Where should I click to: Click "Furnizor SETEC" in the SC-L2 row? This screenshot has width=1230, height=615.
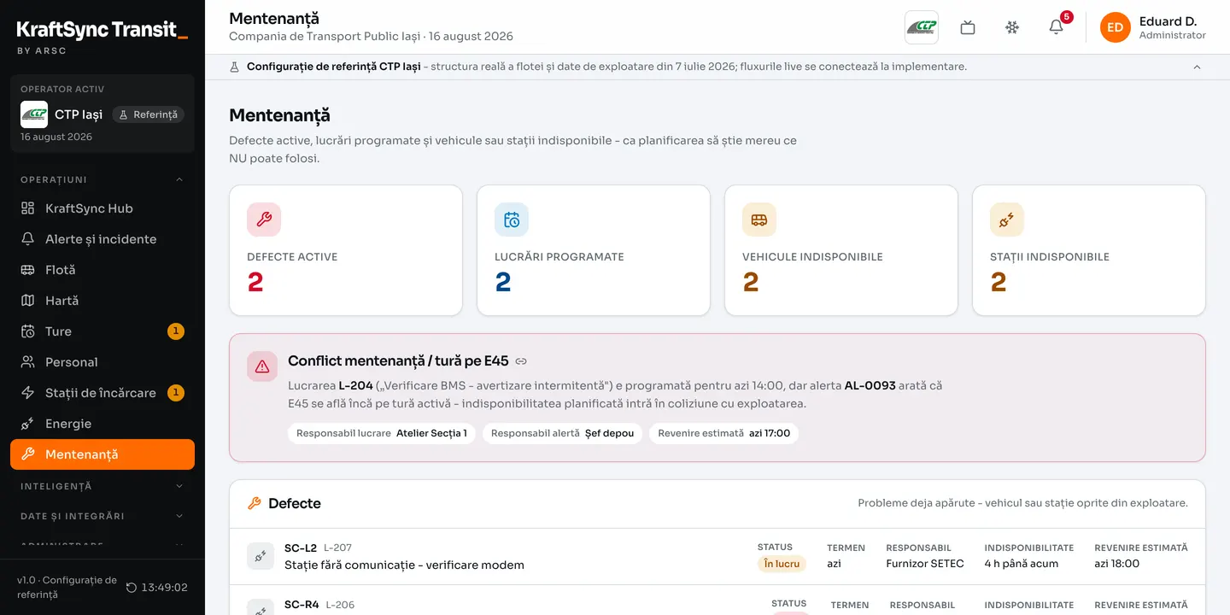pos(925,564)
